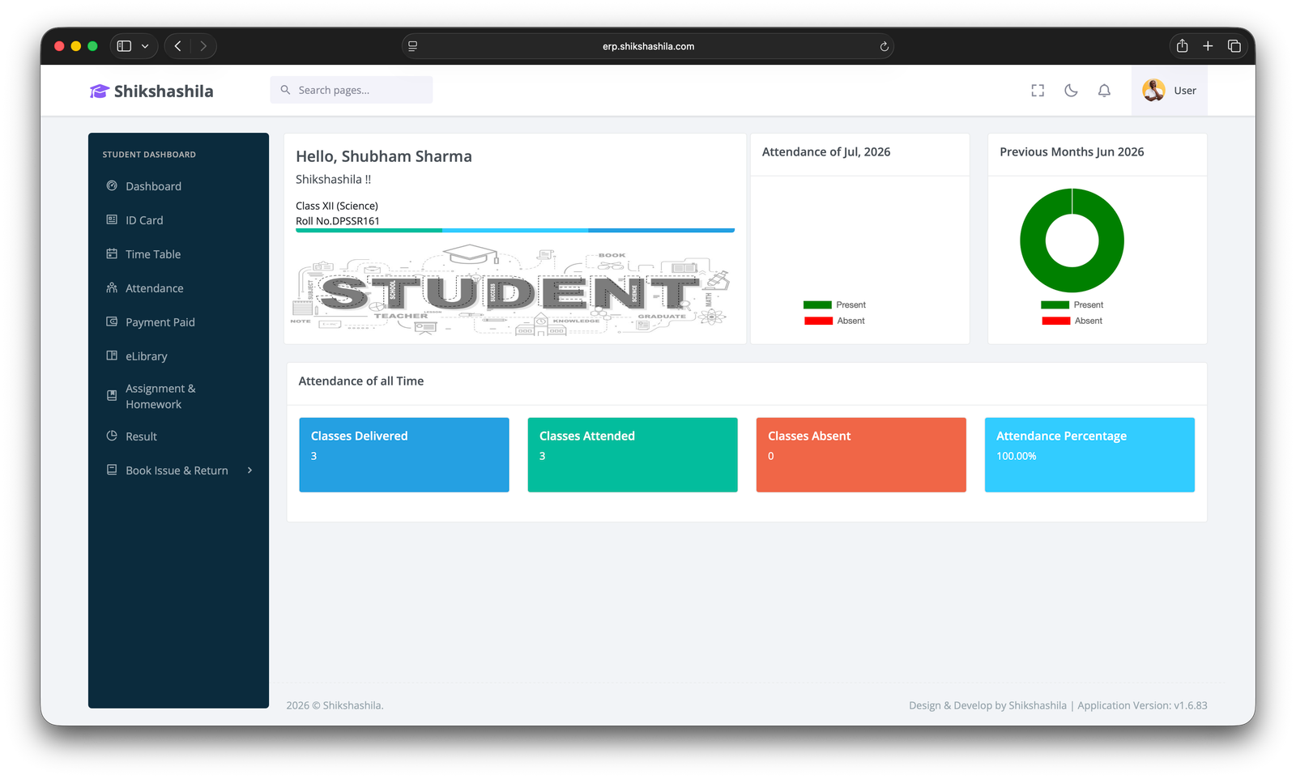Screen dimensions: 1296x779
Task: Click Dashboard icon in sidebar
Action: pyautogui.click(x=112, y=185)
